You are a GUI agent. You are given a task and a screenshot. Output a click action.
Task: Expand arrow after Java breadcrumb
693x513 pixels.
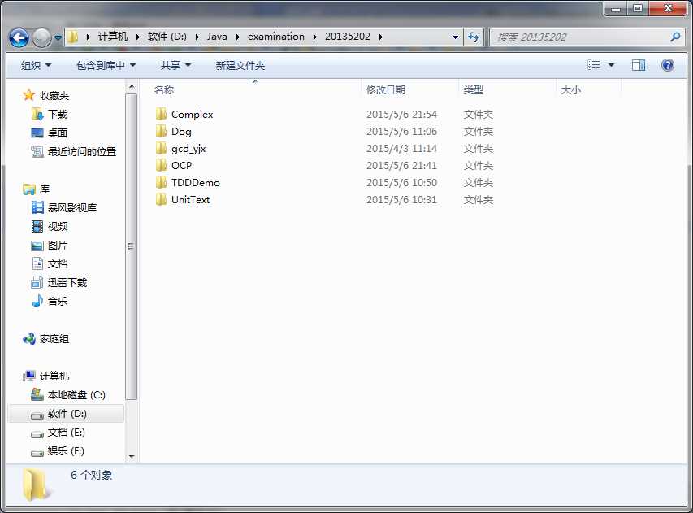coord(238,37)
